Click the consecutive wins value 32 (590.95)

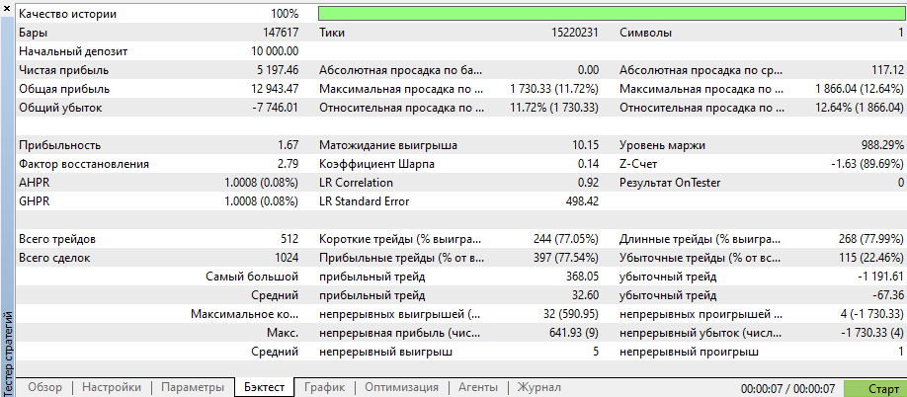tap(569, 314)
